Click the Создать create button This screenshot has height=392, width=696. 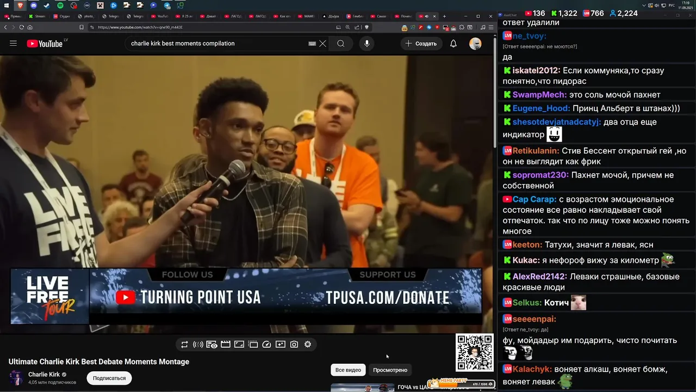coord(421,44)
